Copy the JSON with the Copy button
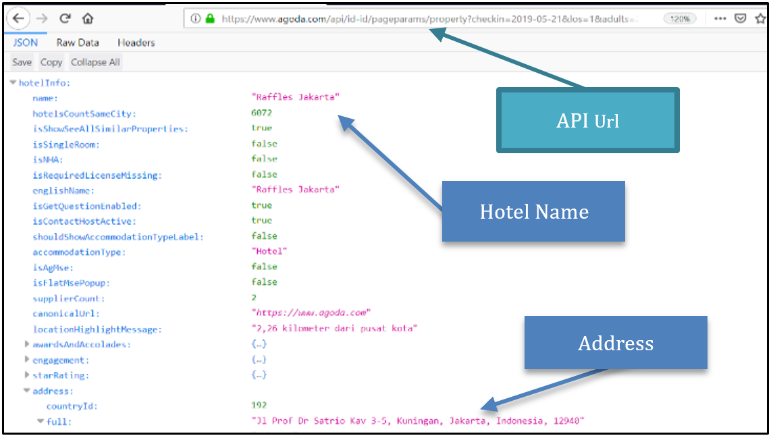The height and width of the screenshot is (438, 773). (x=51, y=62)
